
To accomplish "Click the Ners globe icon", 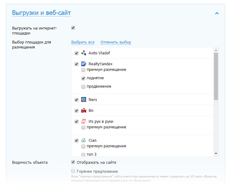I will (84, 99).
